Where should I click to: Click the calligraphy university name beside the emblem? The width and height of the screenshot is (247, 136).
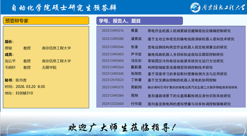coord(225,7)
